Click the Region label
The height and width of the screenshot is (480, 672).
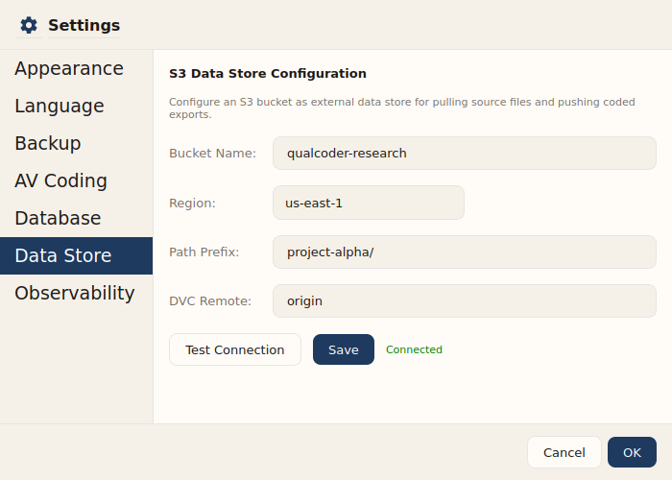[192, 204]
